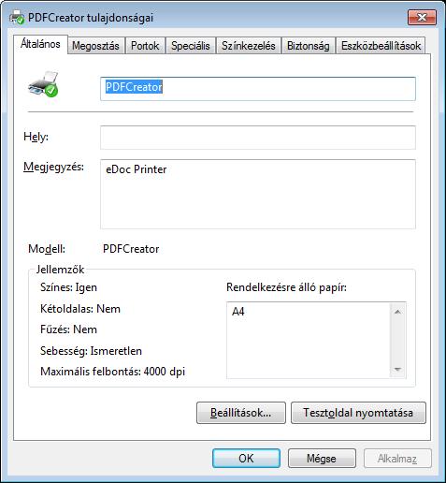Select the Speciális tab
The width and height of the screenshot is (446, 483).
tap(191, 46)
